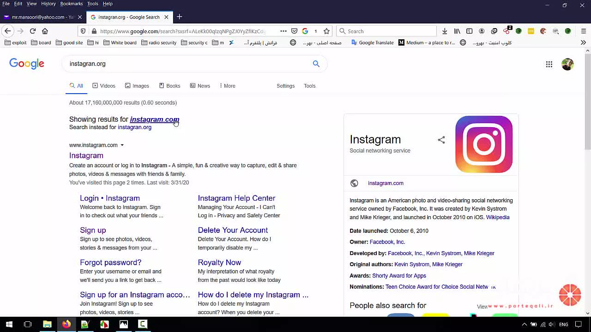Open the Instagram Help Center sitelink

236,198
